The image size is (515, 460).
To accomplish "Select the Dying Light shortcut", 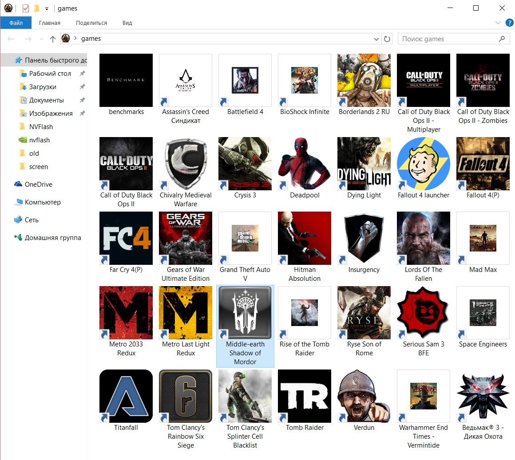I will point(364,164).
